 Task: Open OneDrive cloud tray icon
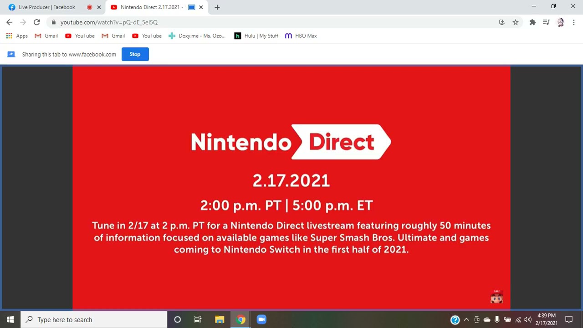487,319
